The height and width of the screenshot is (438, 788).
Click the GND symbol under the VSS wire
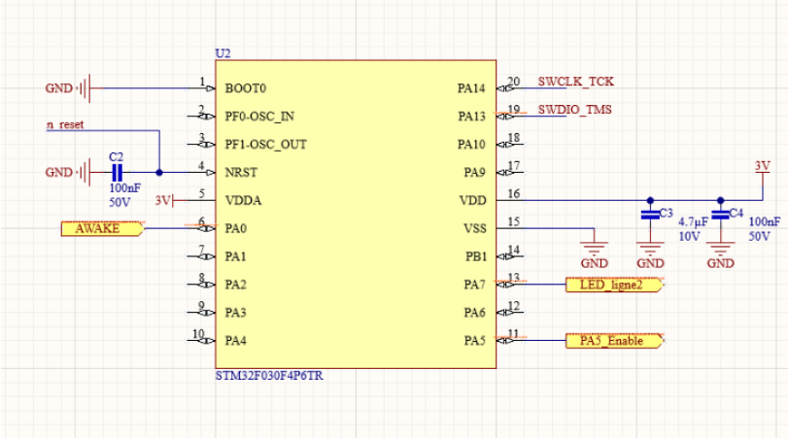[594, 248]
